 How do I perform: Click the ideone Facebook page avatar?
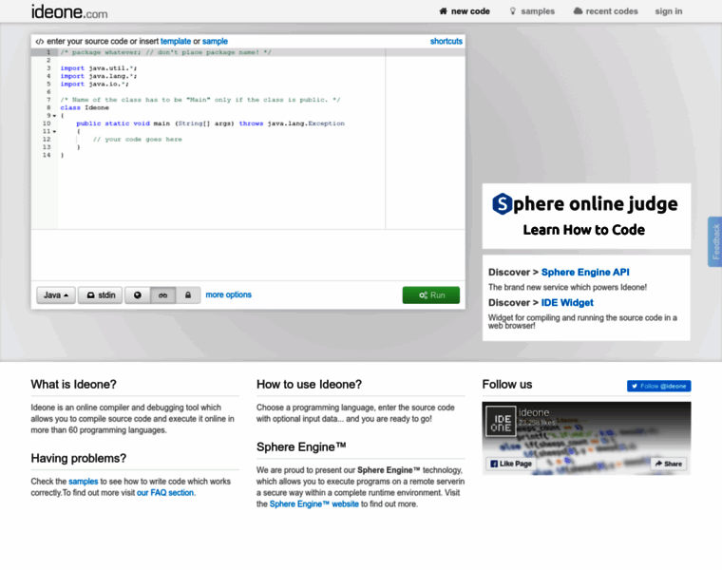pos(501,421)
